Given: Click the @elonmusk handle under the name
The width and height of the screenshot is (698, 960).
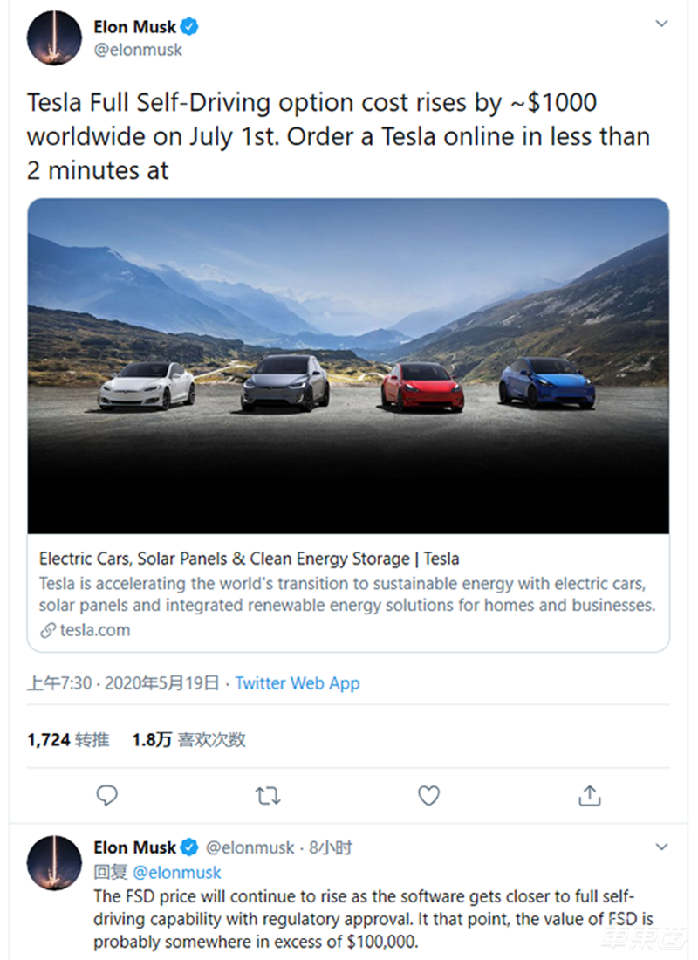Looking at the screenshot, I should [140, 50].
